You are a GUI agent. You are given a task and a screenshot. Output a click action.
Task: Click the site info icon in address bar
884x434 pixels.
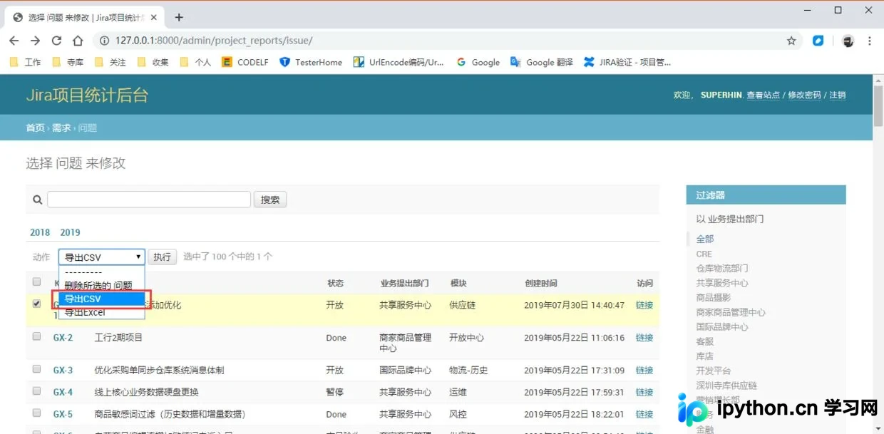click(x=104, y=41)
